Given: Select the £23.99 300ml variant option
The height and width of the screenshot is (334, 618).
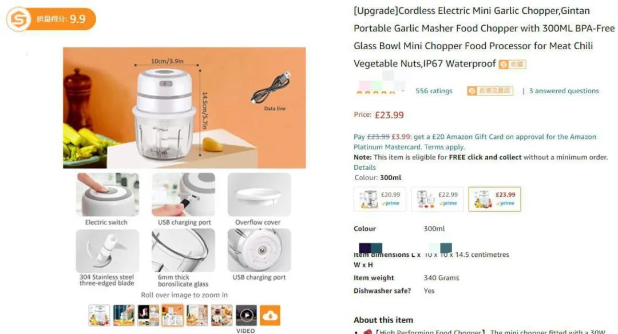Looking at the screenshot, I should point(494,199).
